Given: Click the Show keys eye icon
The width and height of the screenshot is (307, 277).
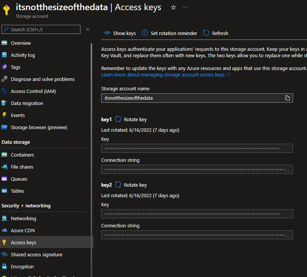Looking at the screenshot, I should click(x=107, y=33).
